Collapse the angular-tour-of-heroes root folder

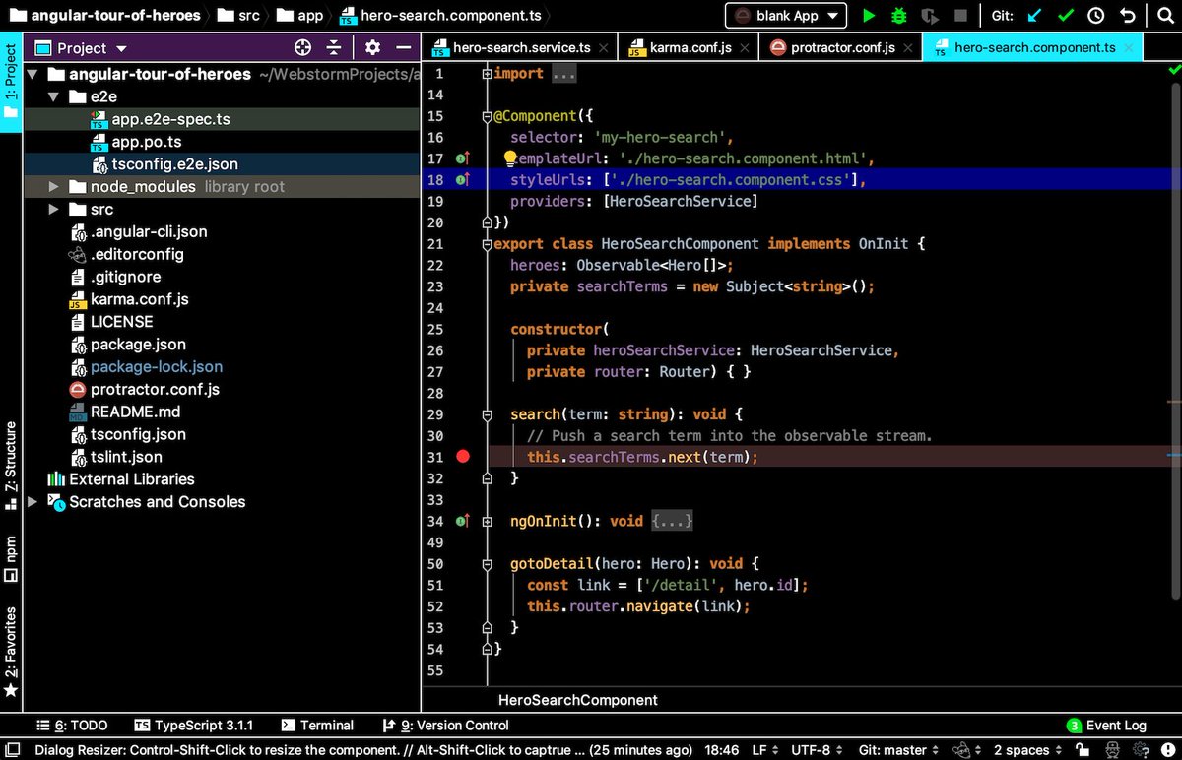click(33, 74)
